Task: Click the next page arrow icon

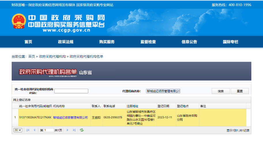Action: (68, 130)
